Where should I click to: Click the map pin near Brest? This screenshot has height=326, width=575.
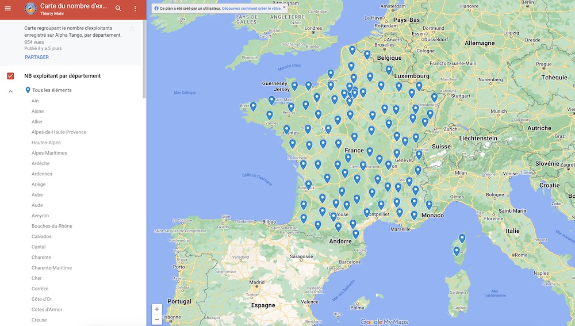click(253, 106)
